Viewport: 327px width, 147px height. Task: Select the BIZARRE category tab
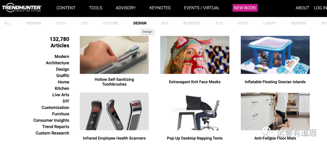[x=299, y=23]
